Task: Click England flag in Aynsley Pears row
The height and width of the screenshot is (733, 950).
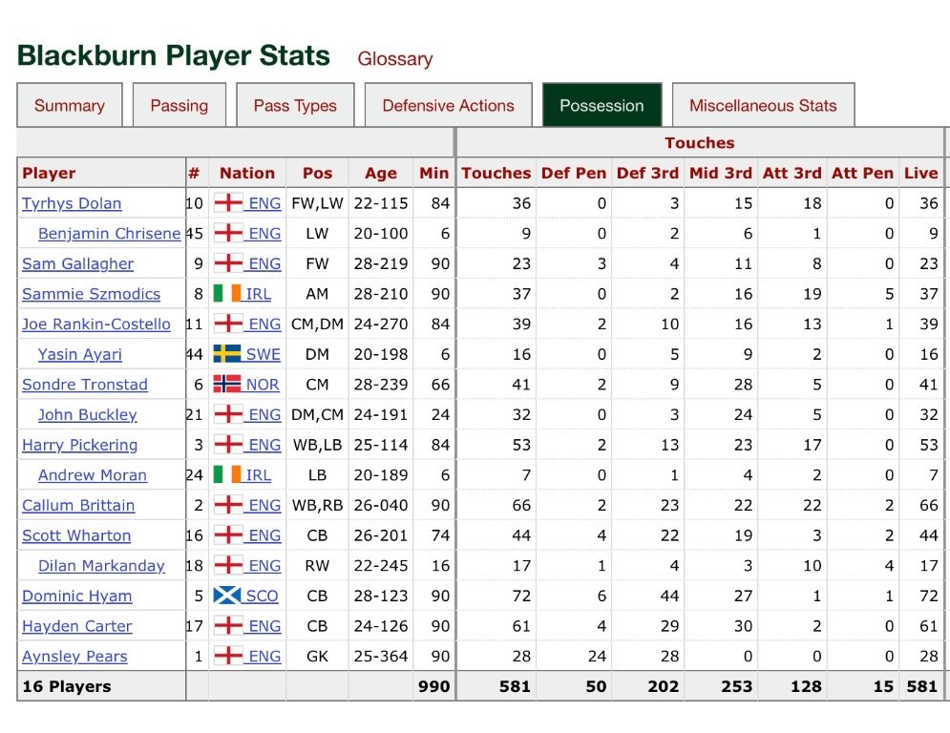Action: [227, 657]
